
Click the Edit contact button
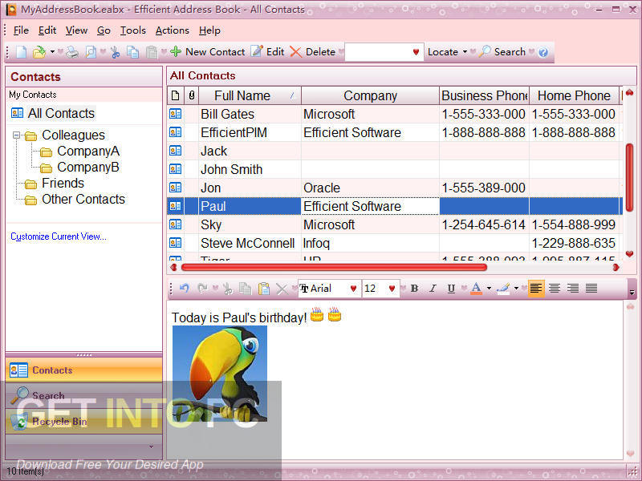[267, 52]
